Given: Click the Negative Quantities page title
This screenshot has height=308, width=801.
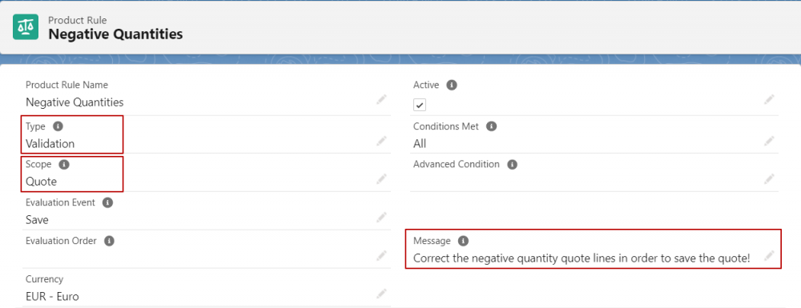Looking at the screenshot, I should tap(115, 34).
